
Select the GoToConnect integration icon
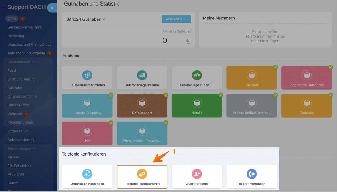coord(142,103)
